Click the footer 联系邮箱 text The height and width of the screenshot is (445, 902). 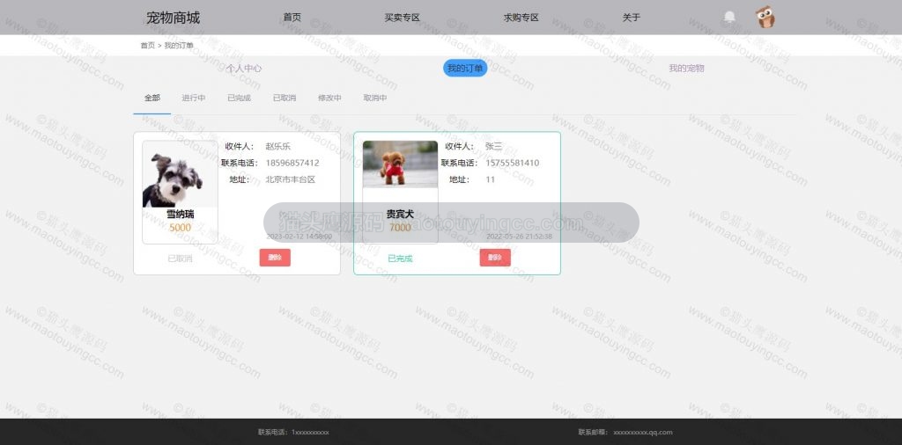pyautogui.click(x=625, y=433)
